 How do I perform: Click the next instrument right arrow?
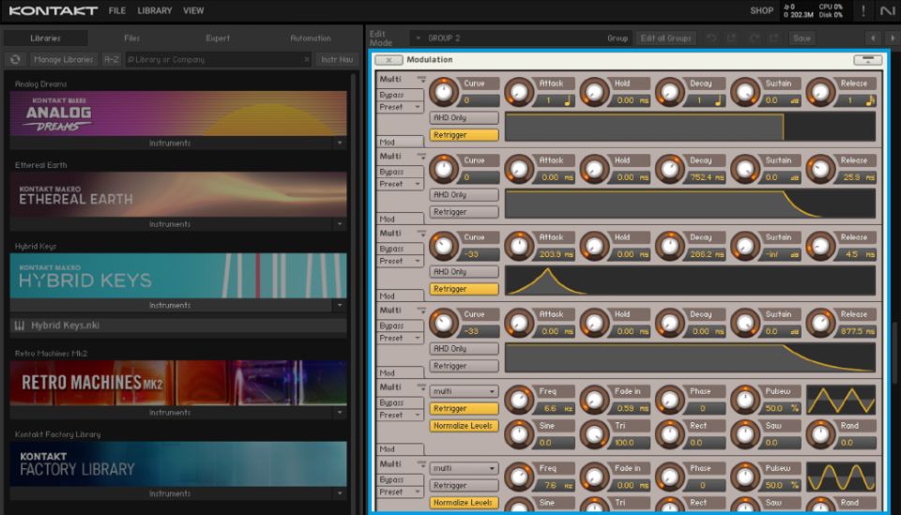(891, 38)
